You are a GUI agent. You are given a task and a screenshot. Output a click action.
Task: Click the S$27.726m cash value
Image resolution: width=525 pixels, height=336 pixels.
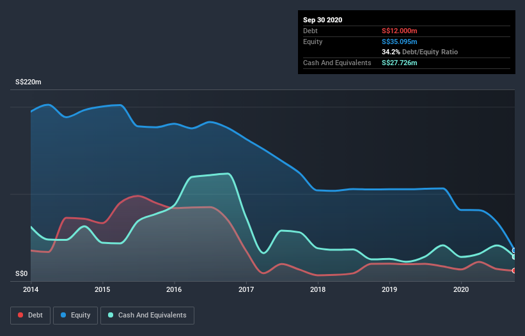click(x=400, y=63)
